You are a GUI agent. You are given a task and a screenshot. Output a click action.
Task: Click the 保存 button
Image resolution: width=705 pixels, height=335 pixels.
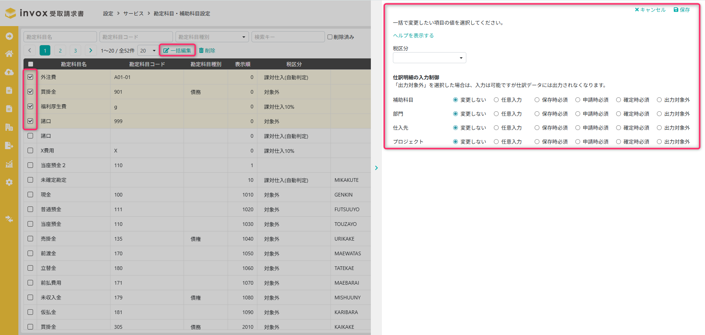tap(681, 10)
